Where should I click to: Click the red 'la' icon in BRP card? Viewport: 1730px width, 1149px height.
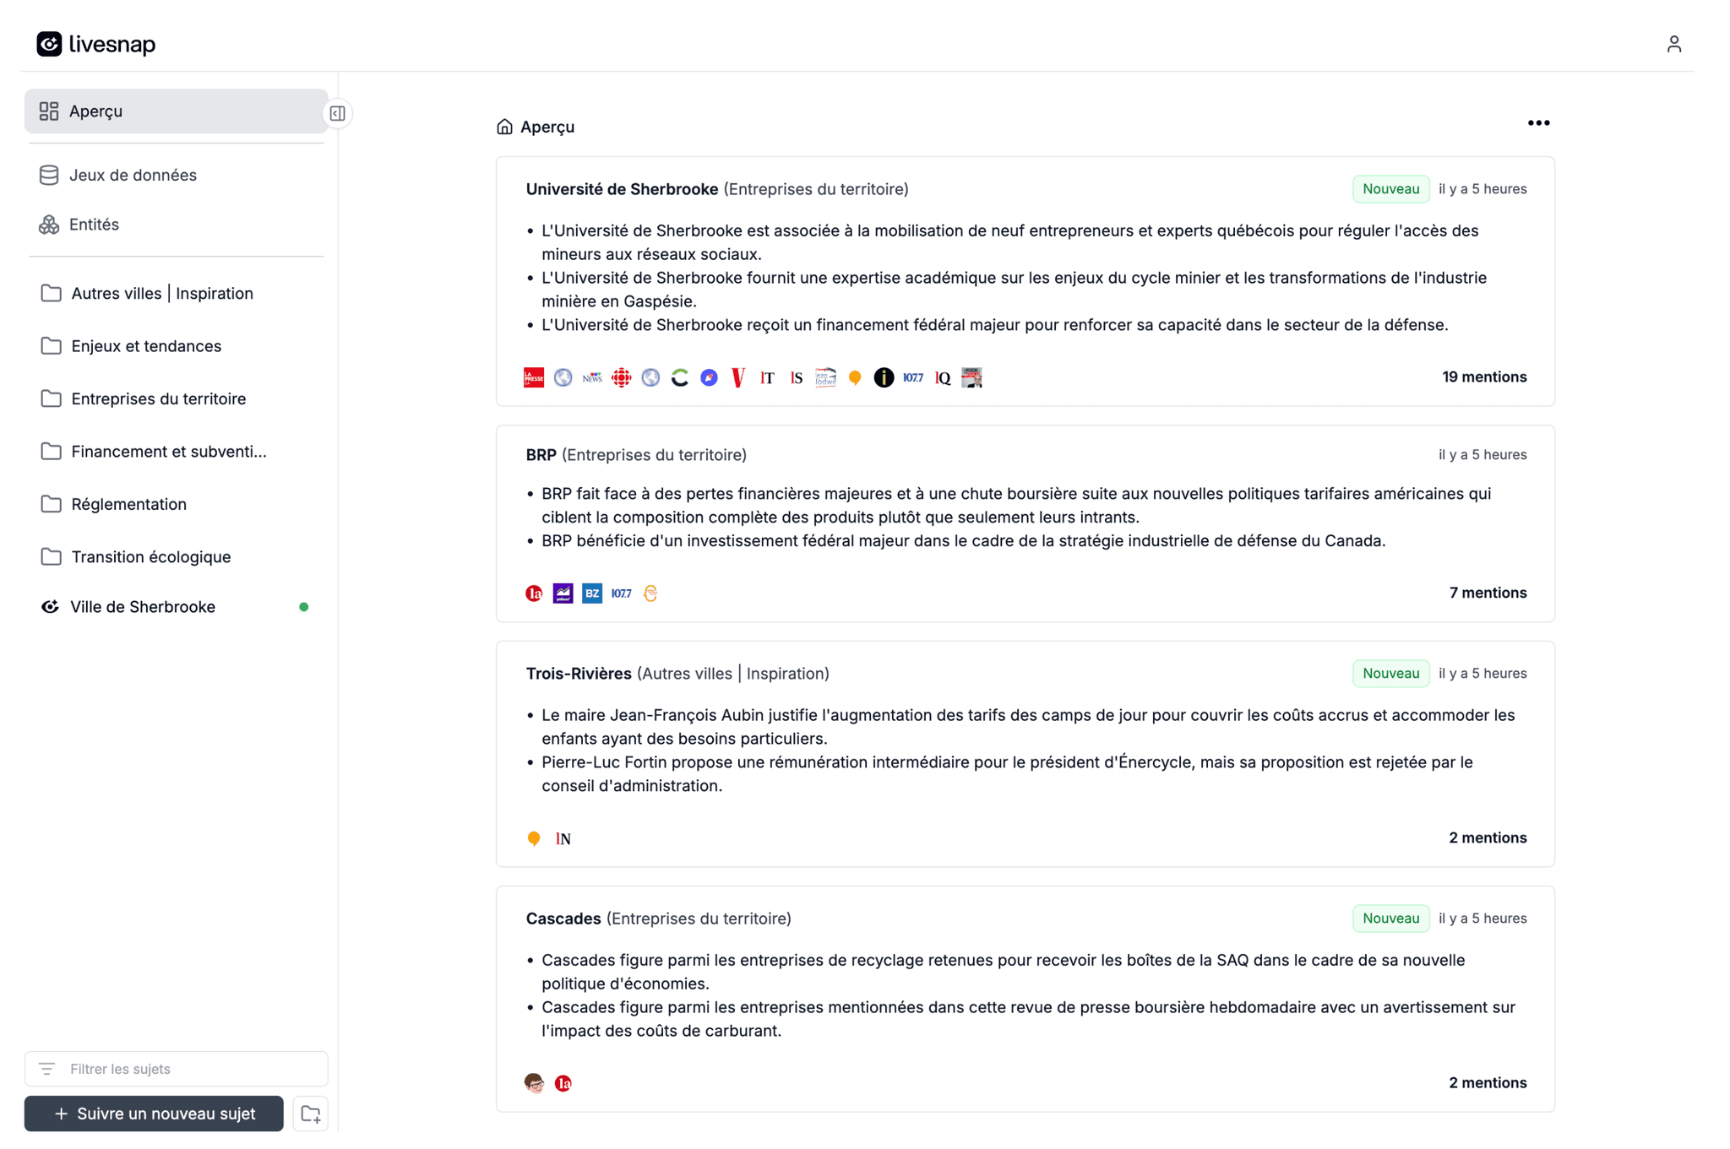click(x=534, y=593)
